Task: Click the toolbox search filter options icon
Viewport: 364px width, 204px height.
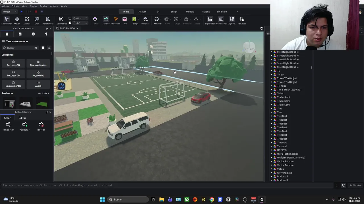Action: pos(49,48)
